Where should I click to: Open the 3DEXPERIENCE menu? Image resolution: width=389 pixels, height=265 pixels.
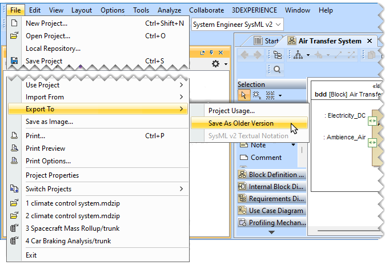[x=254, y=10]
